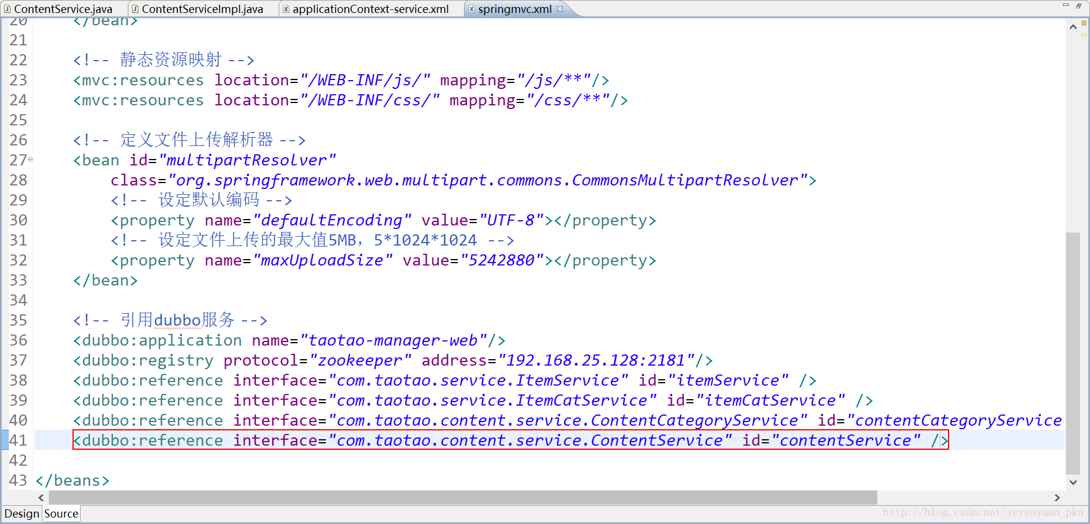
Task: Click the vertical scrollbar down arrow
Action: [1073, 482]
